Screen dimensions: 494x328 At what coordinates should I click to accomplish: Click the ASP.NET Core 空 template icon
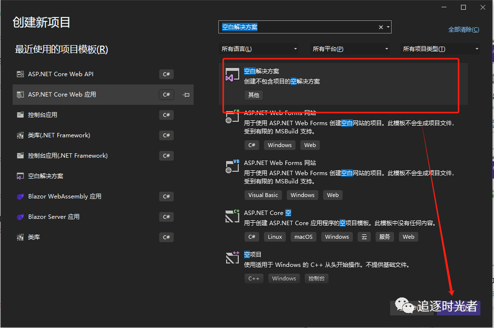point(232,216)
